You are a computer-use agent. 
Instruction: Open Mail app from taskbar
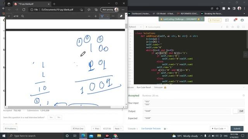(91, 136)
